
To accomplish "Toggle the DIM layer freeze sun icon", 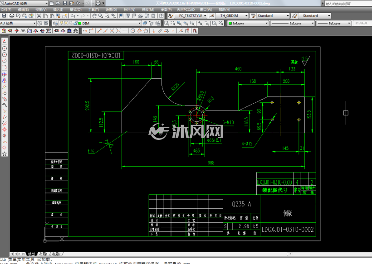I will 66,23.
